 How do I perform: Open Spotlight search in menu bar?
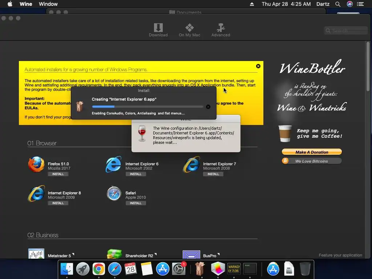338,4
